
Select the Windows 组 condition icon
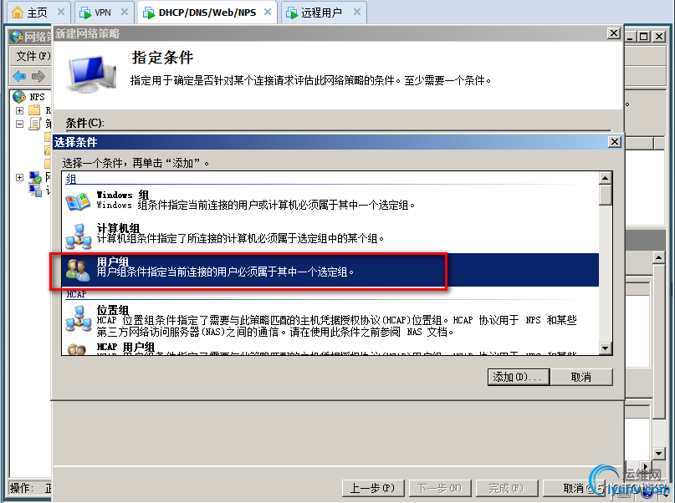click(78, 201)
